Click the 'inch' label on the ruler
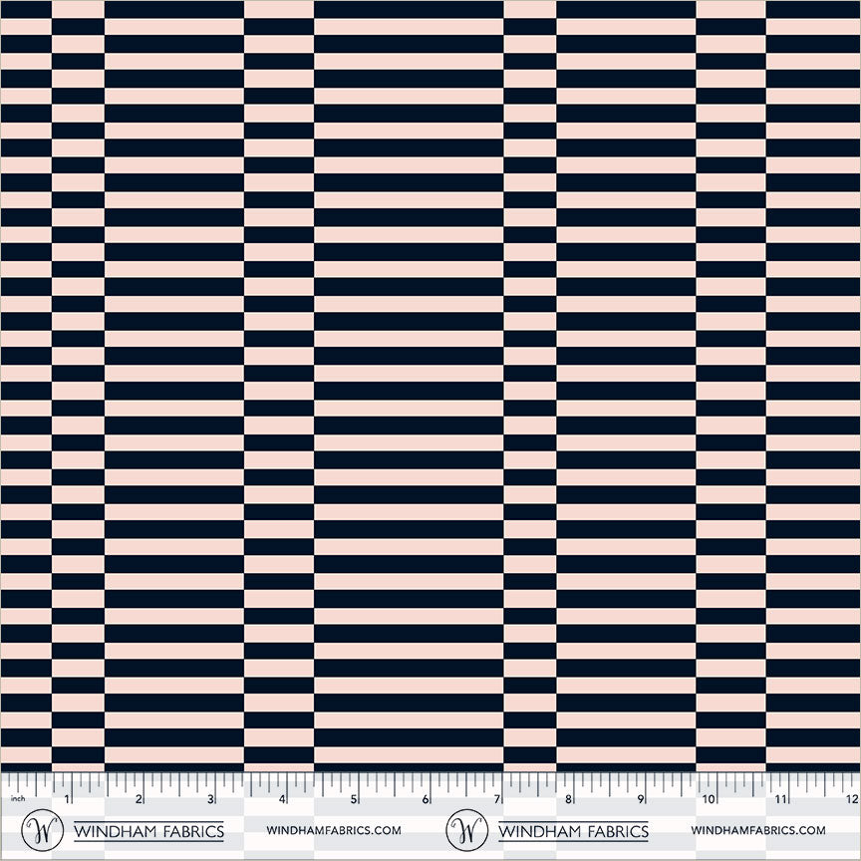 (17, 799)
